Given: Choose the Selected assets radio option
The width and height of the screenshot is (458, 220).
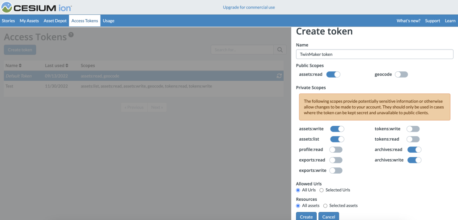Looking at the screenshot, I should coord(325,206).
